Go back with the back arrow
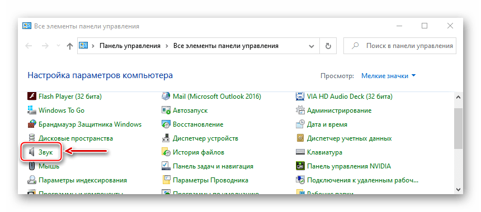Image resolution: width=481 pixels, height=212 pixels. coord(29,46)
